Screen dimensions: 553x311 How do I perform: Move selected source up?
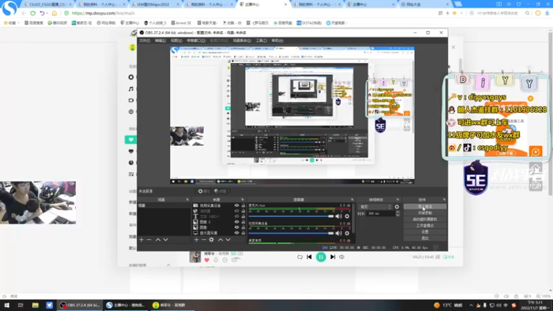221,240
